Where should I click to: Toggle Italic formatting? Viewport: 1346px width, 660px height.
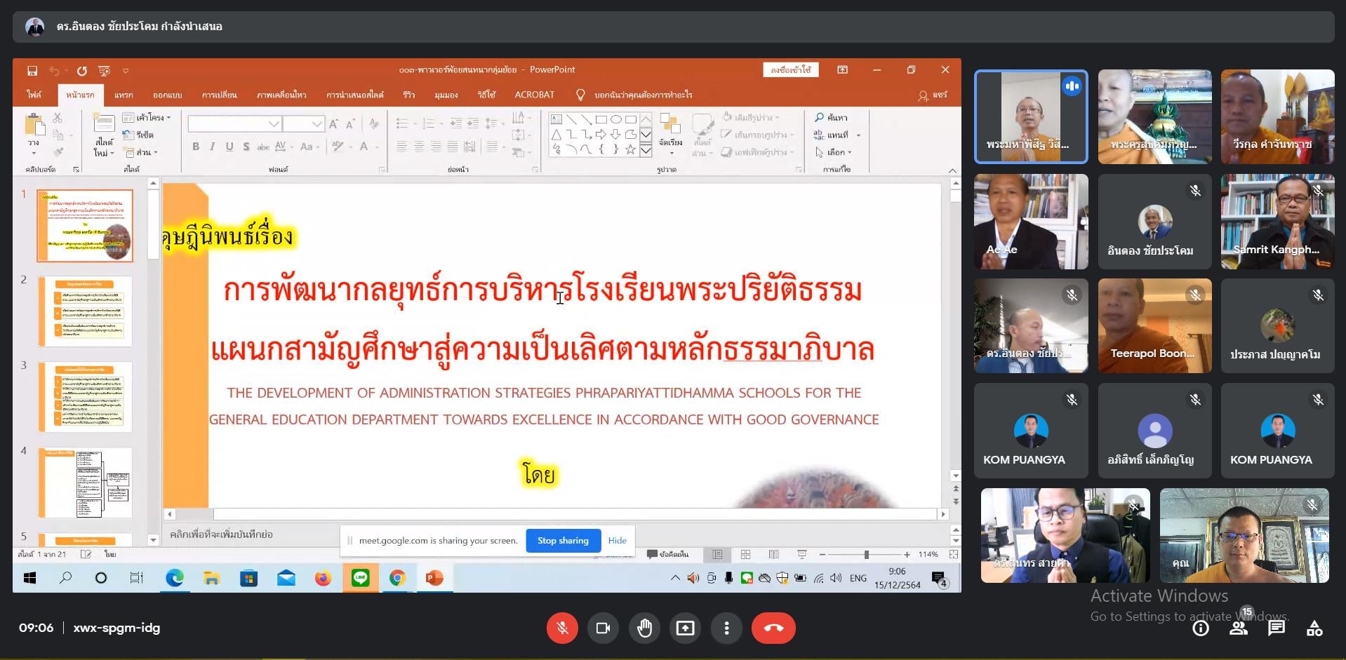click(212, 147)
